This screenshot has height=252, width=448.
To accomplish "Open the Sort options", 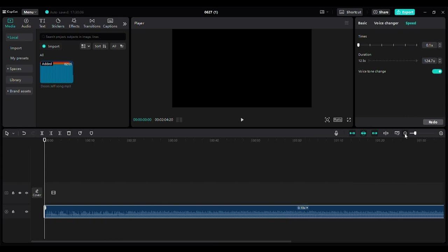I will coord(100,46).
